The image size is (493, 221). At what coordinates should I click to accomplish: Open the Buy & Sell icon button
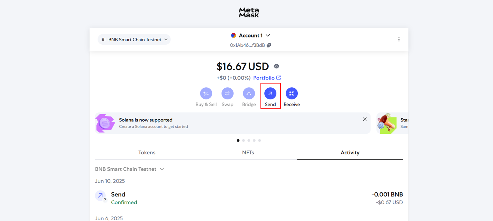206,93
